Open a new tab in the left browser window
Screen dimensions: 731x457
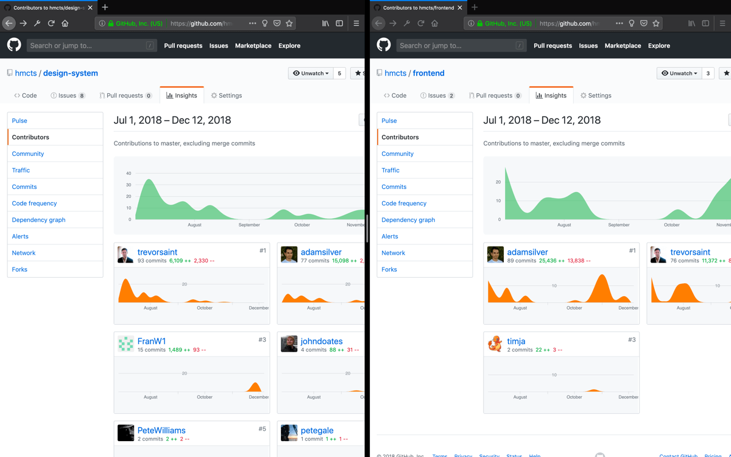click(x=105, y=7)
